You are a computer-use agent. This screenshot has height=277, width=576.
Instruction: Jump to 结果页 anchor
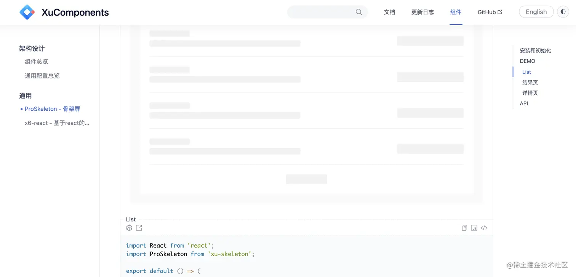click(x=530, y=82)
